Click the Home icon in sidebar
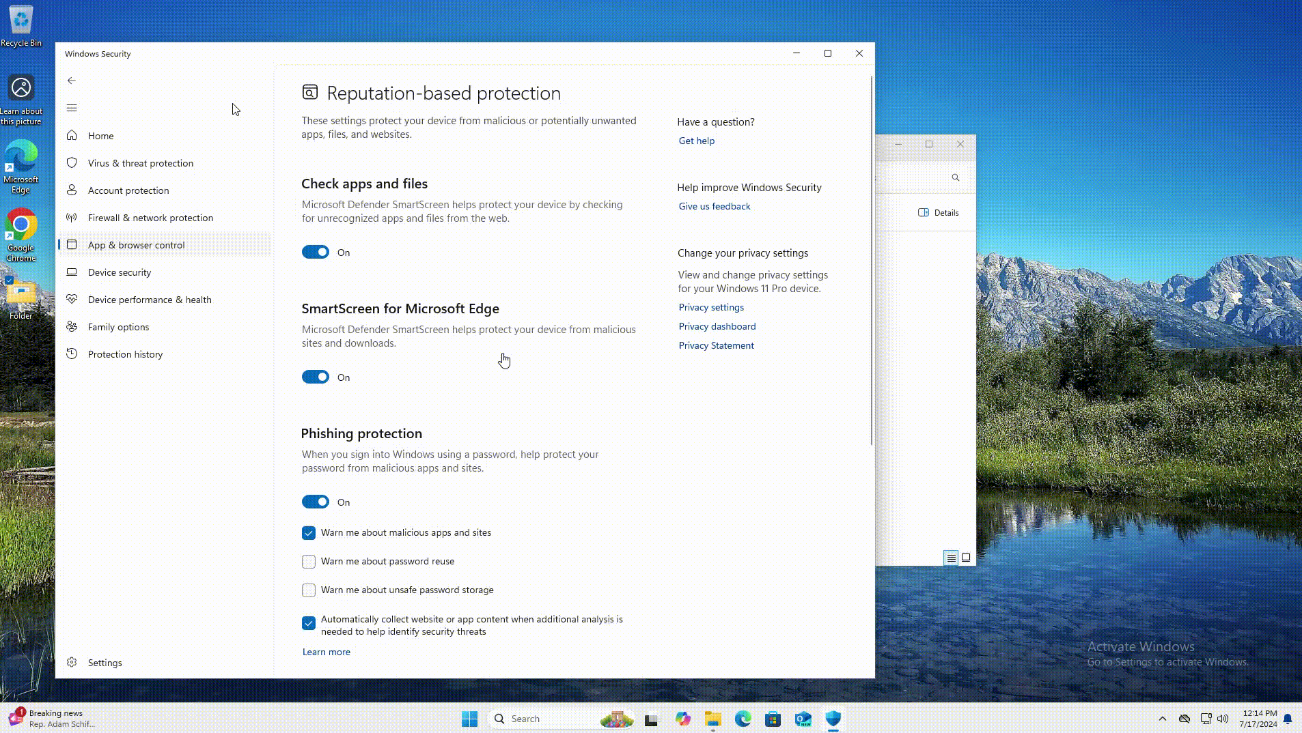 tap(72, 136)
